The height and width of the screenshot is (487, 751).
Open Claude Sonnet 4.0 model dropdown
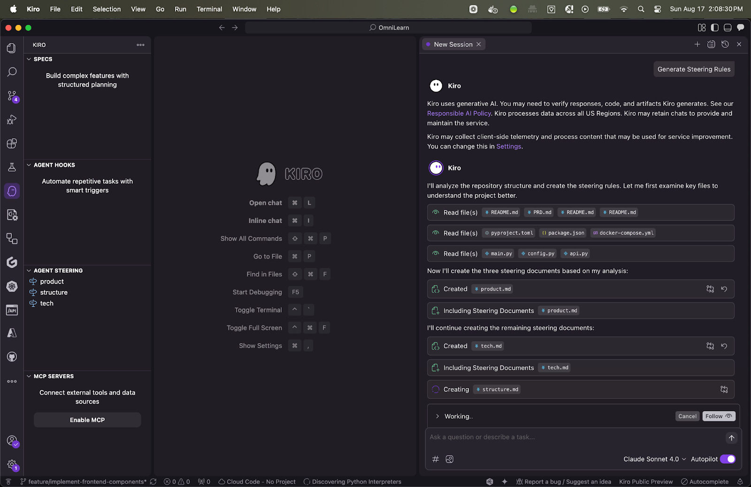tap(654, 459)
